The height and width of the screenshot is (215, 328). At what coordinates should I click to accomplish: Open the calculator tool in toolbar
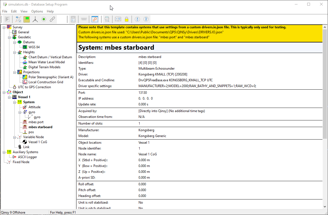(73, 19)
